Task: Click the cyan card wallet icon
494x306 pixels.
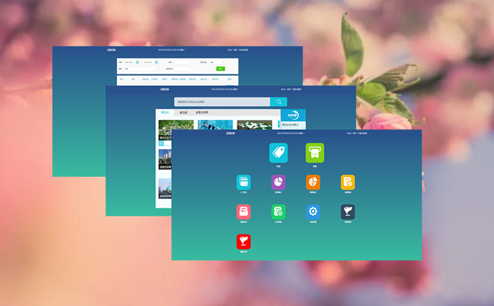Action: (x=244, y=182)
